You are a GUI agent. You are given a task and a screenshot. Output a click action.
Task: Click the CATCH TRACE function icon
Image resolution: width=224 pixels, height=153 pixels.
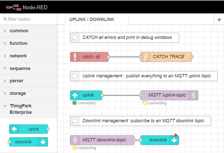pyautogui.click(x=145, y=57)
